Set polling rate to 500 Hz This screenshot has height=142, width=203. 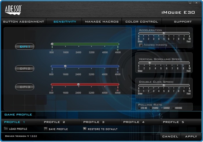coord(162,108)
